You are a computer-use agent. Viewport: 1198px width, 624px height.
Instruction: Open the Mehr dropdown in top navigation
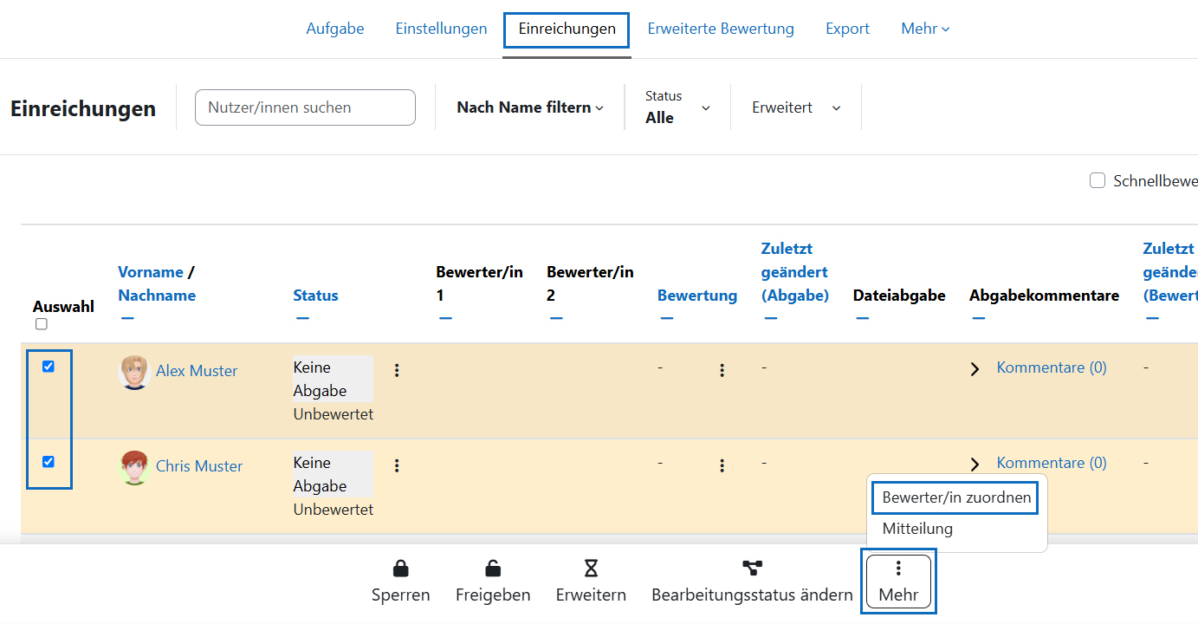pyautogui.click(x=925, y=29)
